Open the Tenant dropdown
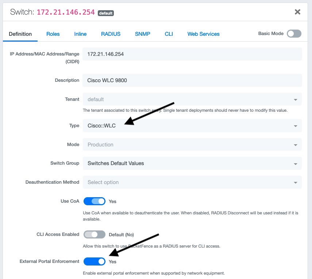 [x=192, y=99]
